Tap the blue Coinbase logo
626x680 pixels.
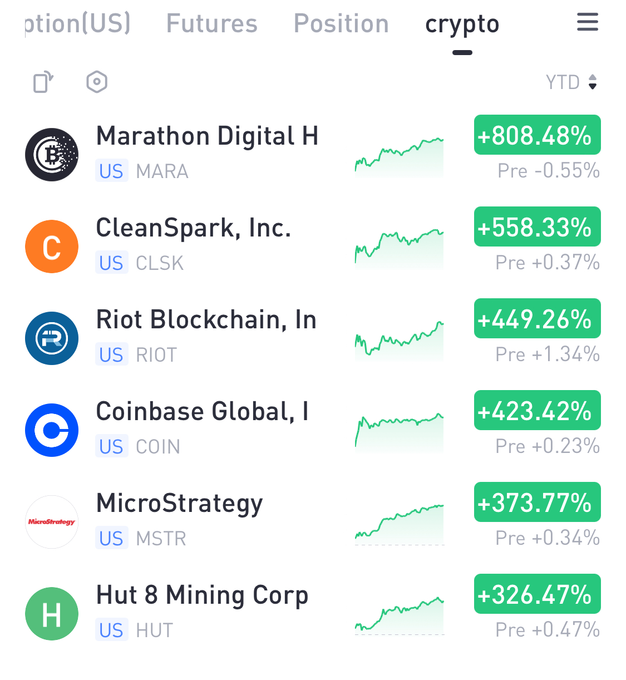52,430
